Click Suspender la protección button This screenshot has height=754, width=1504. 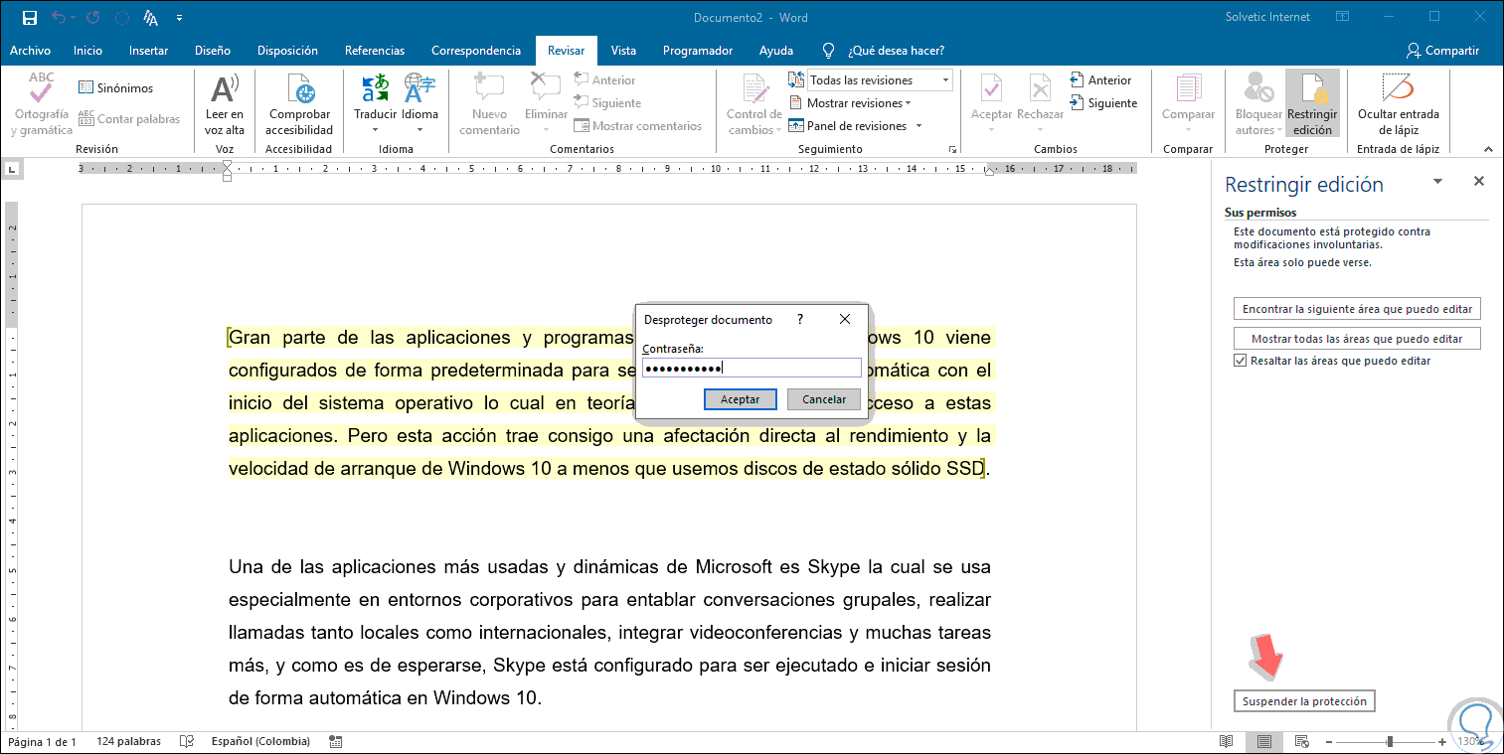pyautogui.click(x=1304, y=701)
